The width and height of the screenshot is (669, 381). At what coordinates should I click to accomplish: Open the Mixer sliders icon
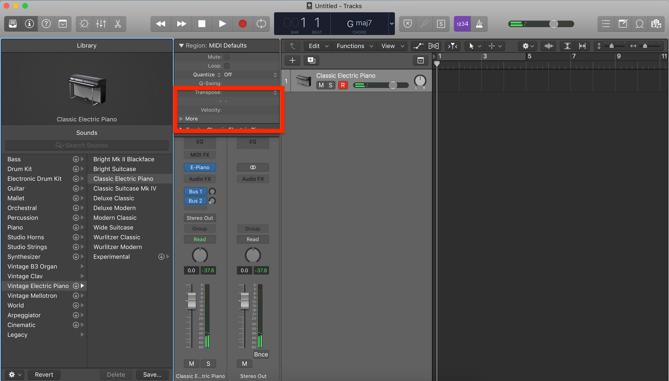[101, 24]
